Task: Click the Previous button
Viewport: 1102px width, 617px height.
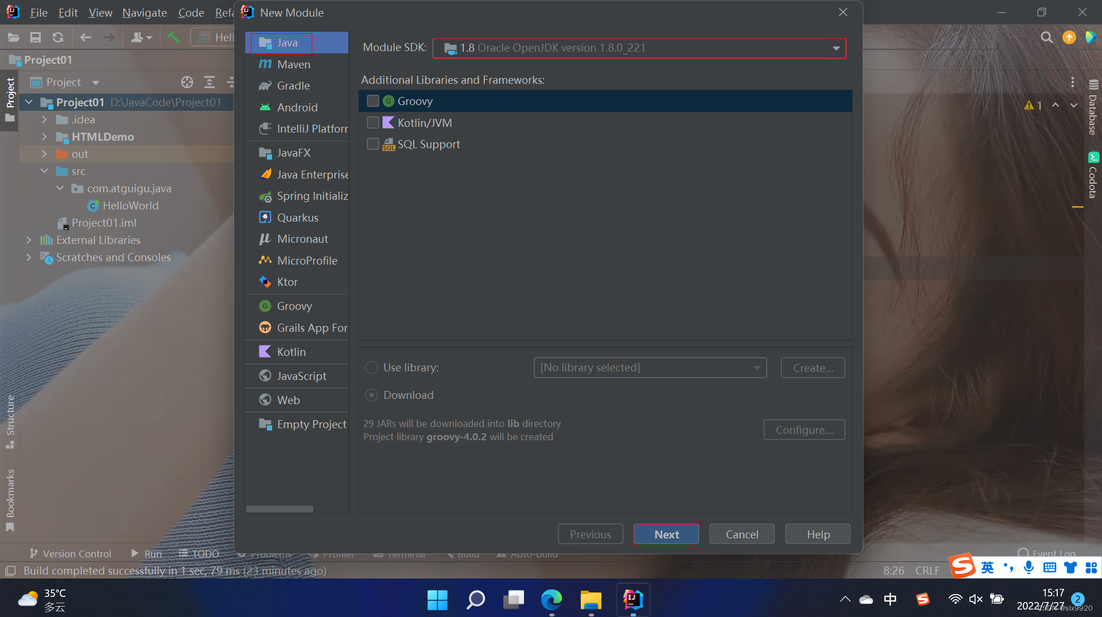Action: [x=591, y=534]
